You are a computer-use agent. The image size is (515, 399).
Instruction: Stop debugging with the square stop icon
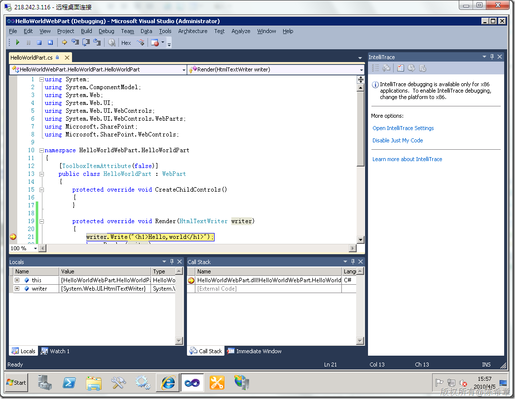coord(39,43)
